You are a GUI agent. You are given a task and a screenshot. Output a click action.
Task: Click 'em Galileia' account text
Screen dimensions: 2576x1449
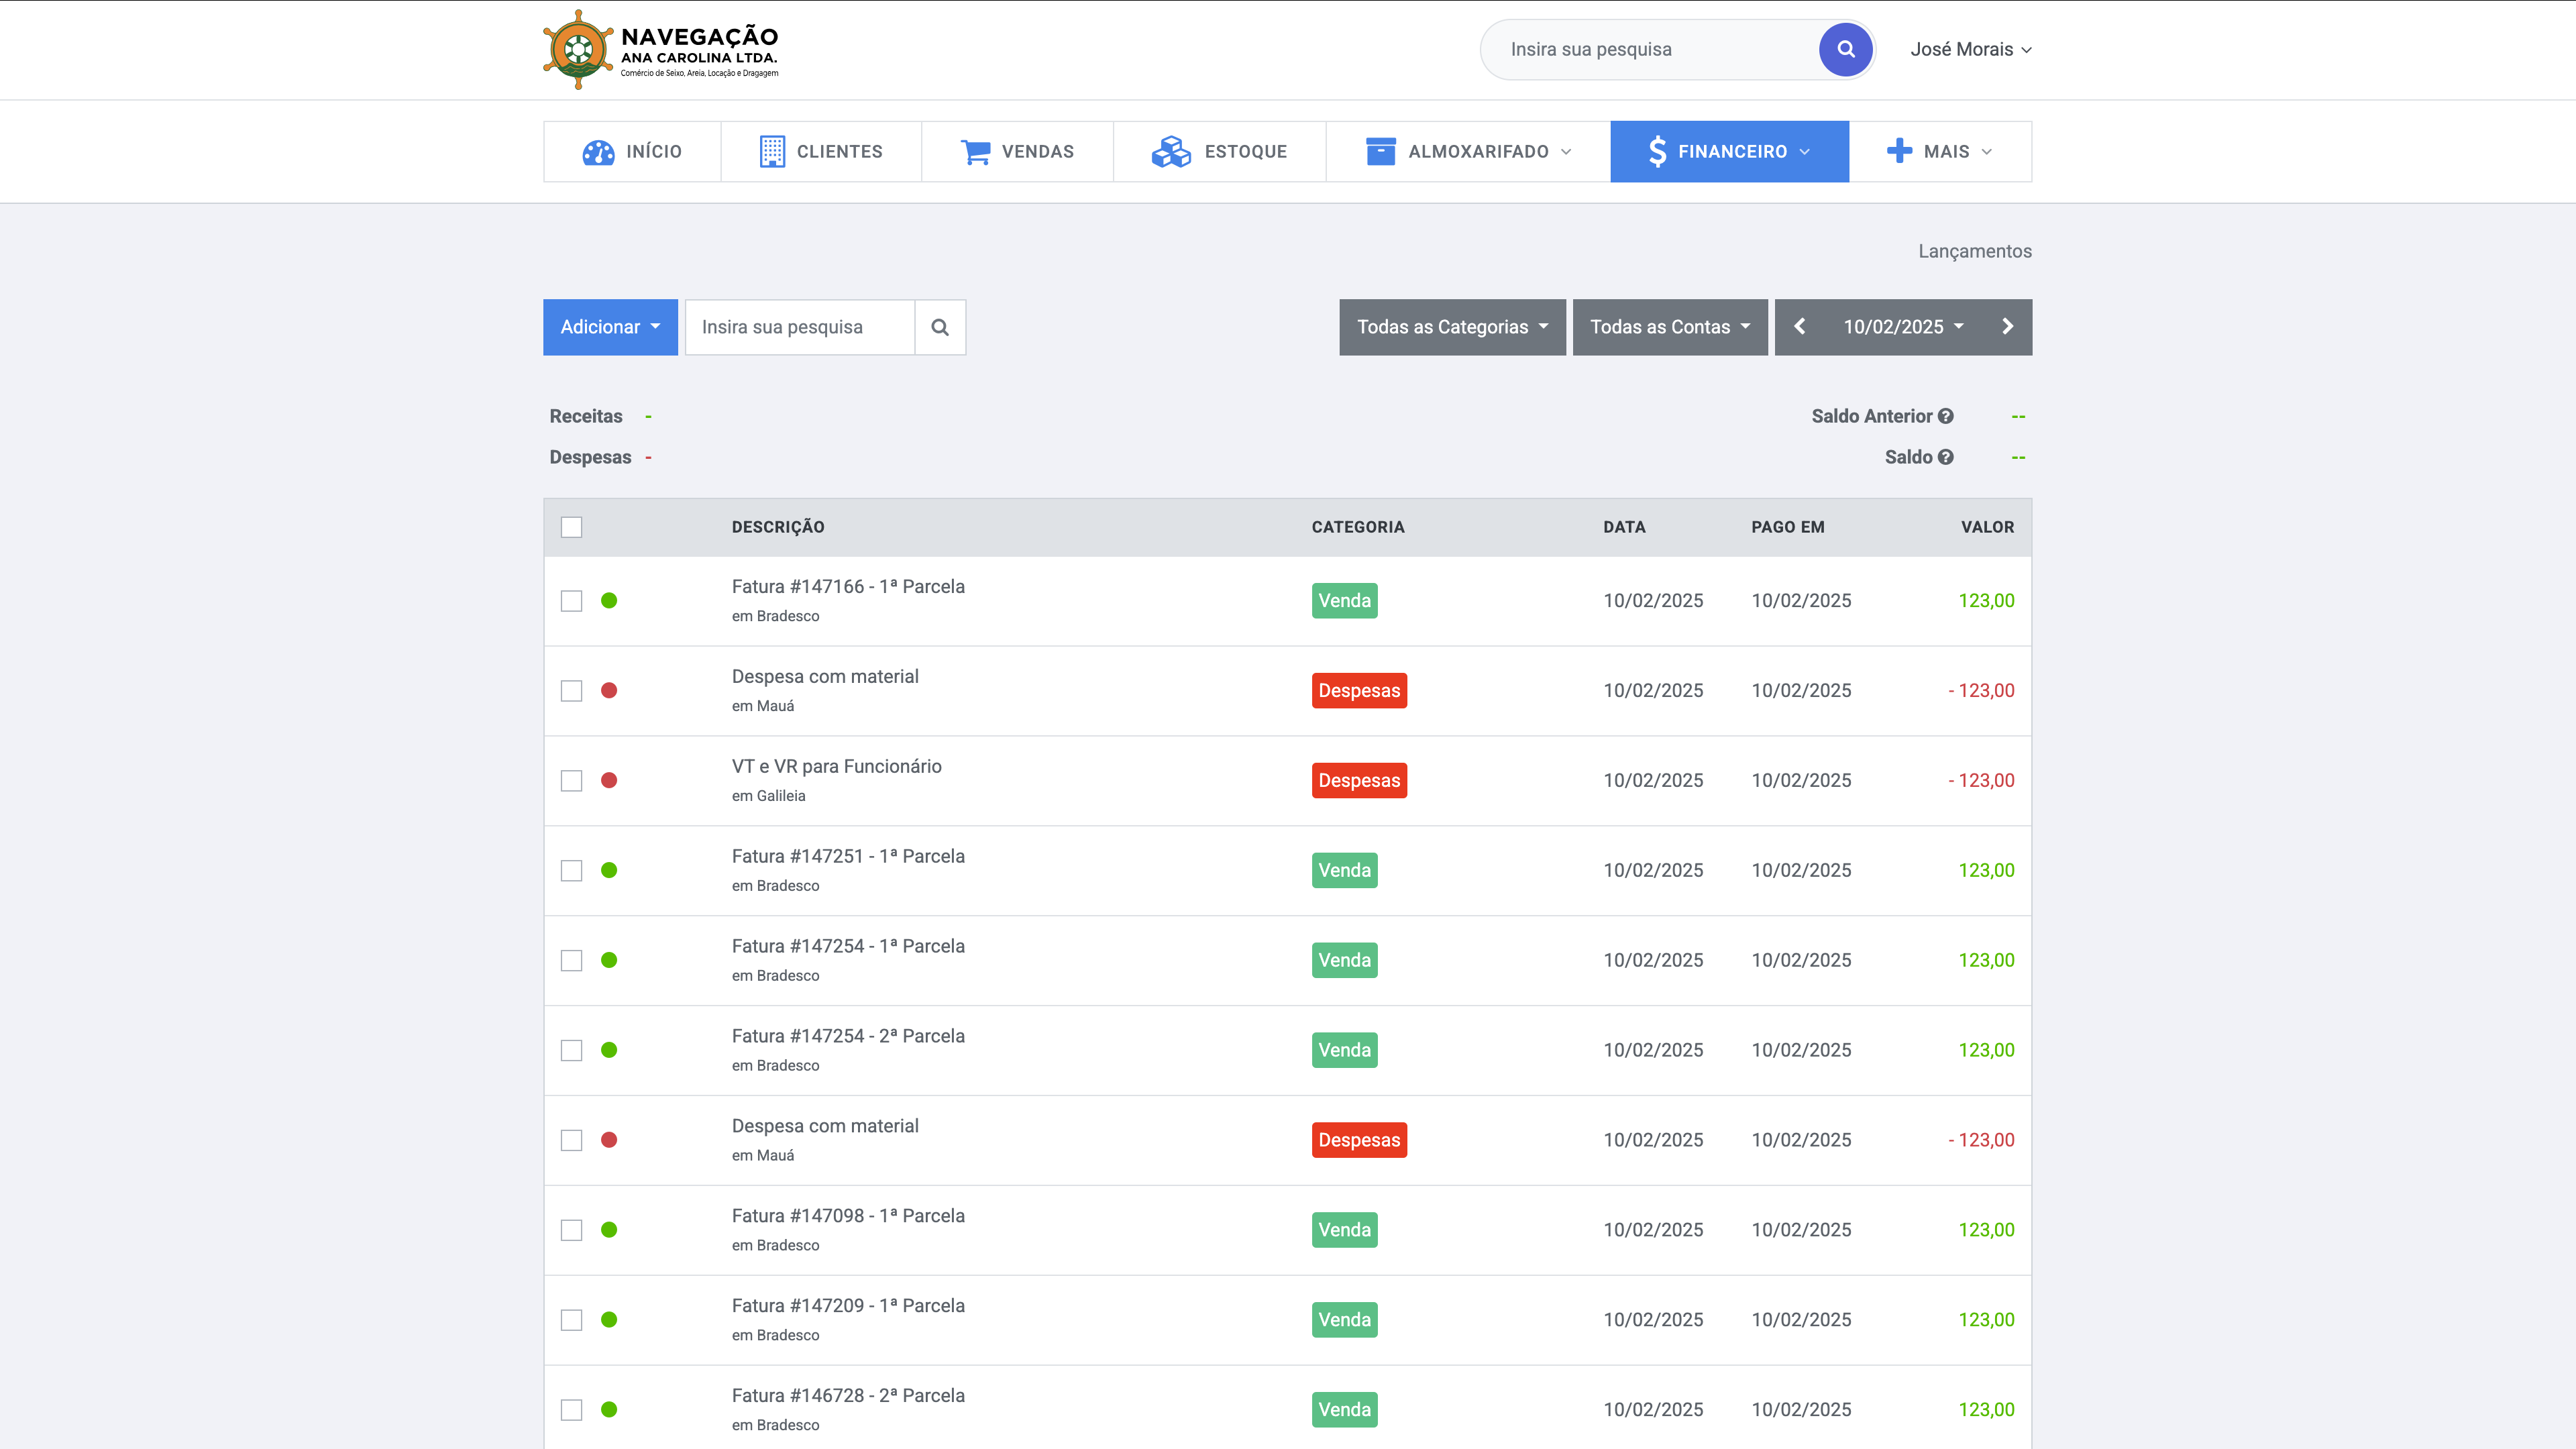pyautogui.click(x=768, y=796)
